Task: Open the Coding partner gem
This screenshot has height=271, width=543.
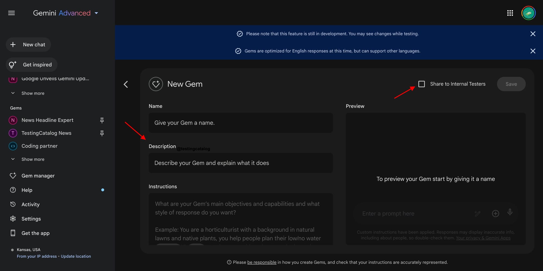Action: (x=39, y=146)
